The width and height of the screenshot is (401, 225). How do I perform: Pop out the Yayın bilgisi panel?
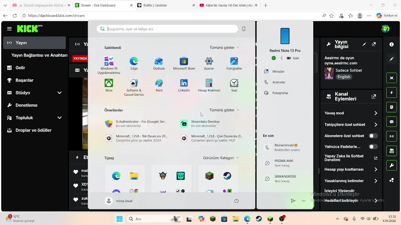click(x=374, y=44)
